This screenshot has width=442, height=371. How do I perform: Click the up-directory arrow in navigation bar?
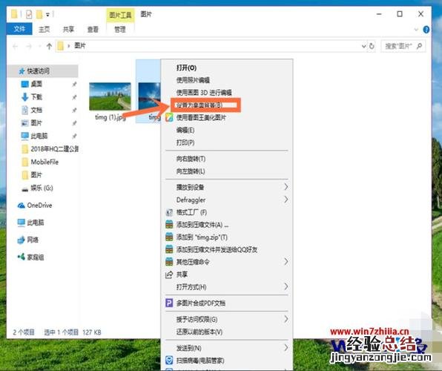50,46
